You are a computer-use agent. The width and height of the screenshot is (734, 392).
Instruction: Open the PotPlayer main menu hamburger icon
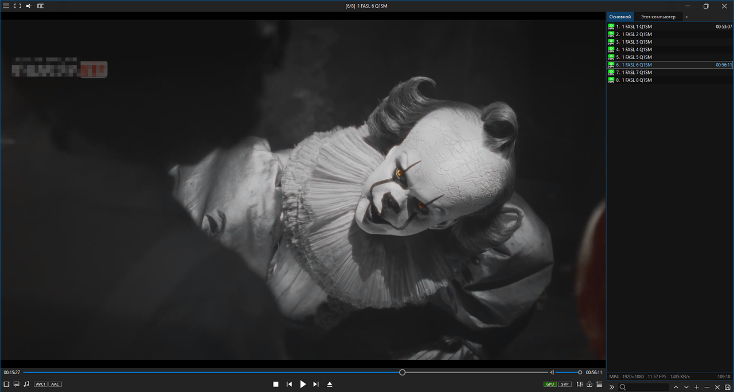[x=6, y=6]
